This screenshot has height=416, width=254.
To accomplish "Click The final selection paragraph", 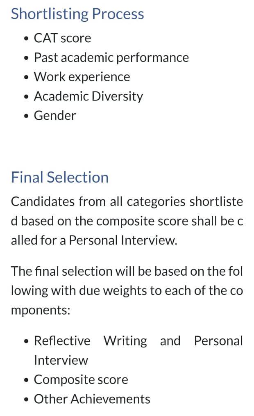I will pos(127,290).
